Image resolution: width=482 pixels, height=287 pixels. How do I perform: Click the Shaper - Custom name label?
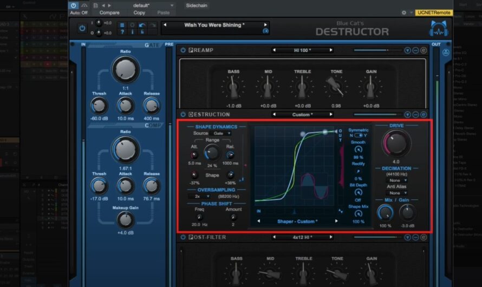[297, 221]
